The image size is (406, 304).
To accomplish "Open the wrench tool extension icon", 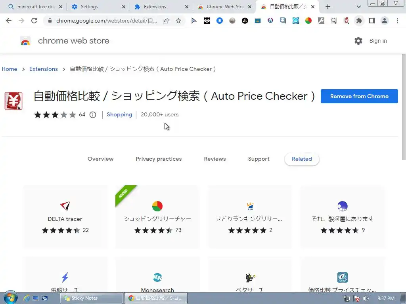I will [x=321, y=21].
